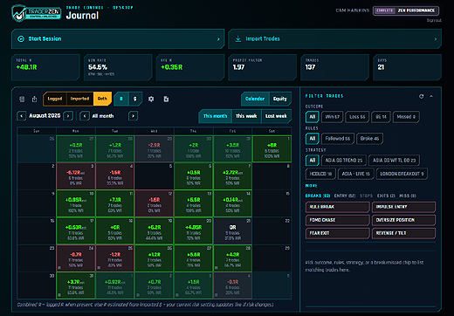This screenshot has height=316, width=454.
Task: Click the Import Trades download icon
Action: [x=238, y=38]
